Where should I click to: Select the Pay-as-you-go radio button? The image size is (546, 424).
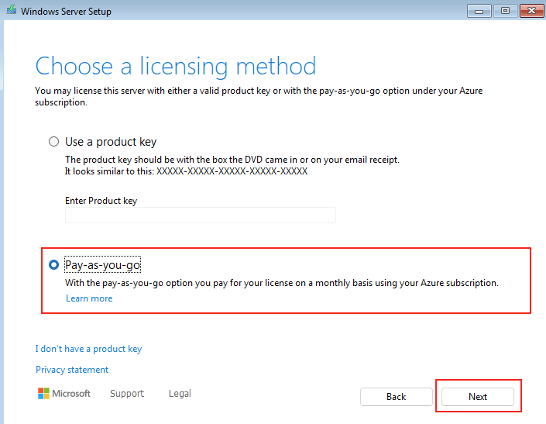pyautogui.click(x=53, y=265)
